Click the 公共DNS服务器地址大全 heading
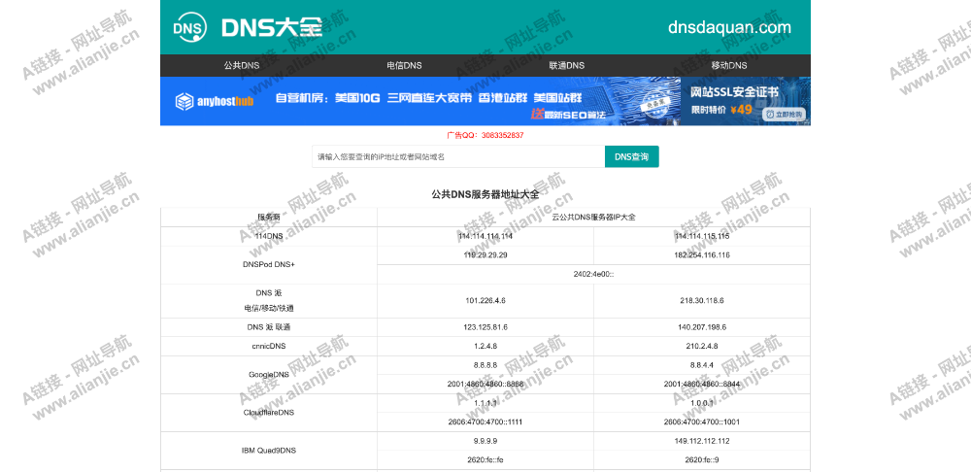 point(485,194)
